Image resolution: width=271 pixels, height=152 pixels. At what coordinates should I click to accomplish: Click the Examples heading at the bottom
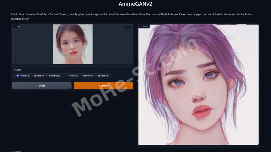[16, 151]
